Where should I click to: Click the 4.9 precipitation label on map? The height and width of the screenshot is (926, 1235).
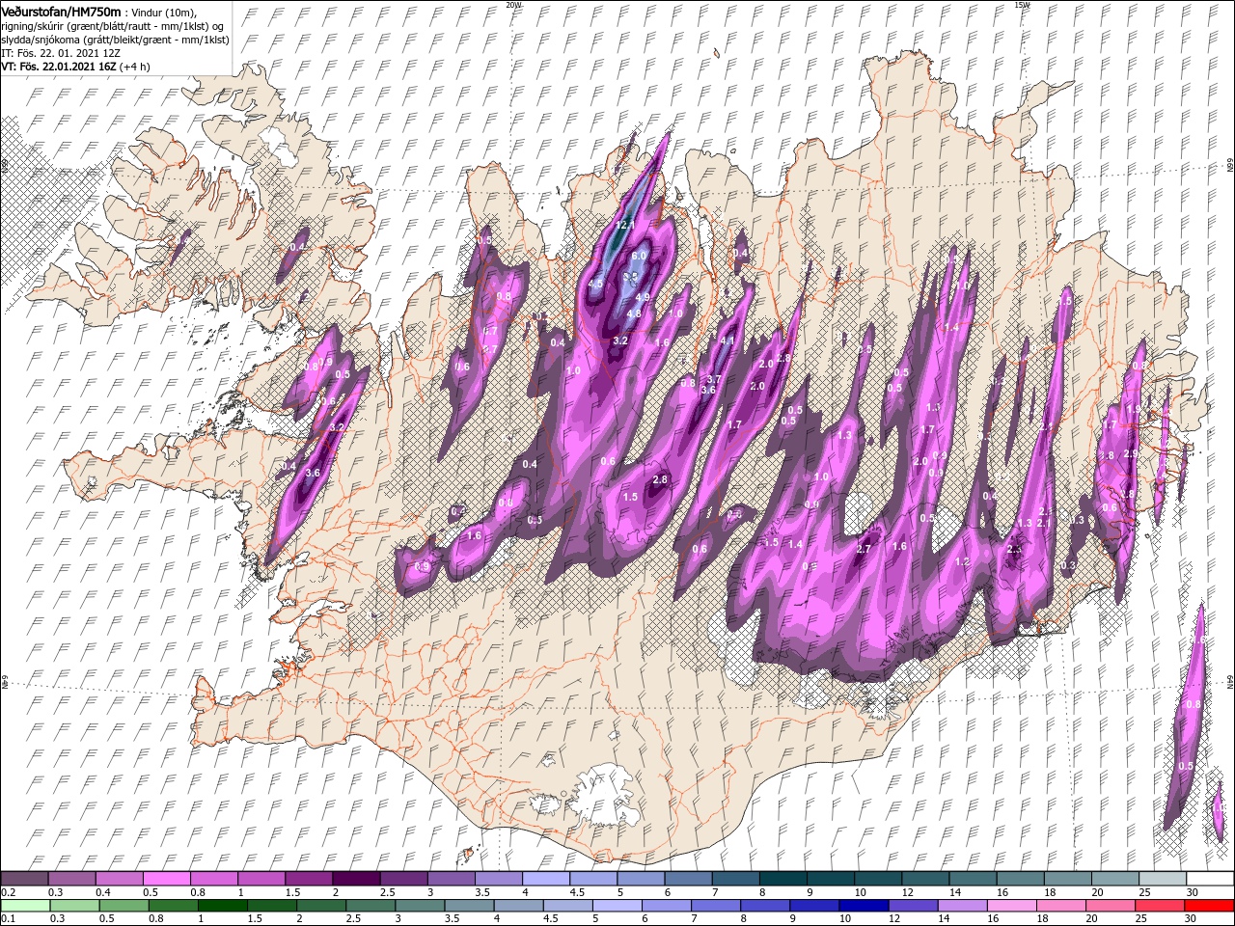(643, 297)
